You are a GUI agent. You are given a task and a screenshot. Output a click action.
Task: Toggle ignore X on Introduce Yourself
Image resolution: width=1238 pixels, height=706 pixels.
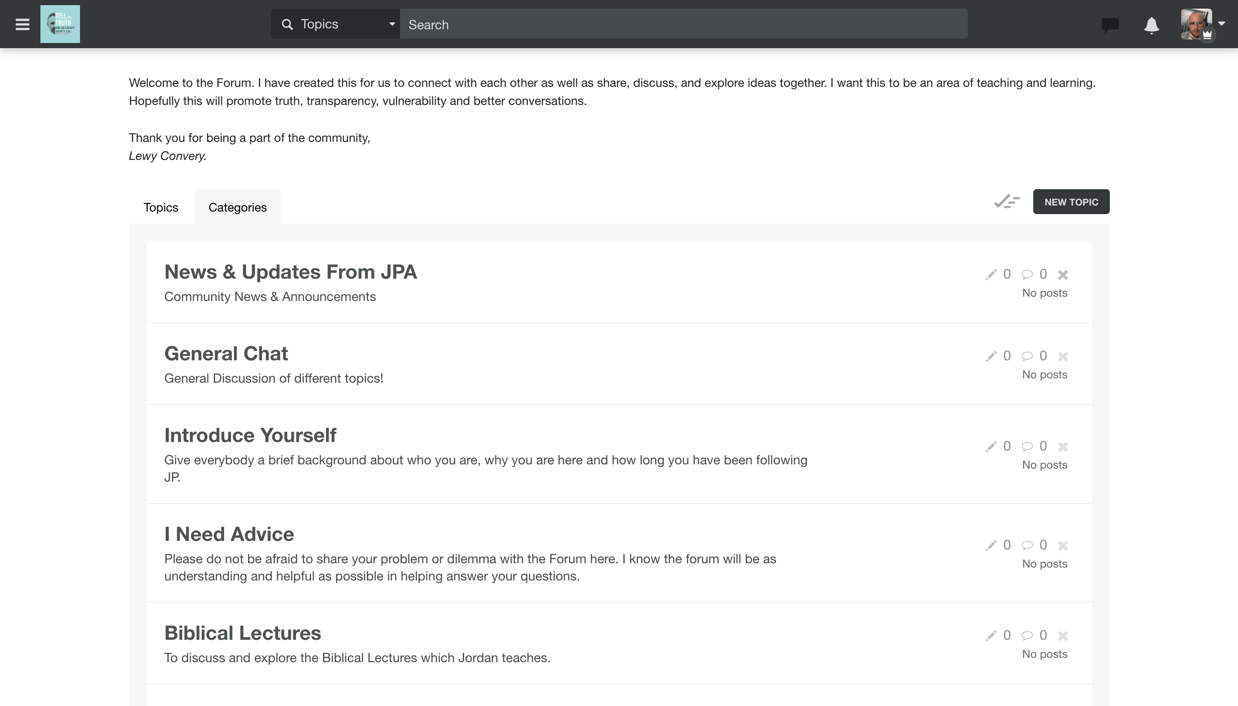(1063, 447)
